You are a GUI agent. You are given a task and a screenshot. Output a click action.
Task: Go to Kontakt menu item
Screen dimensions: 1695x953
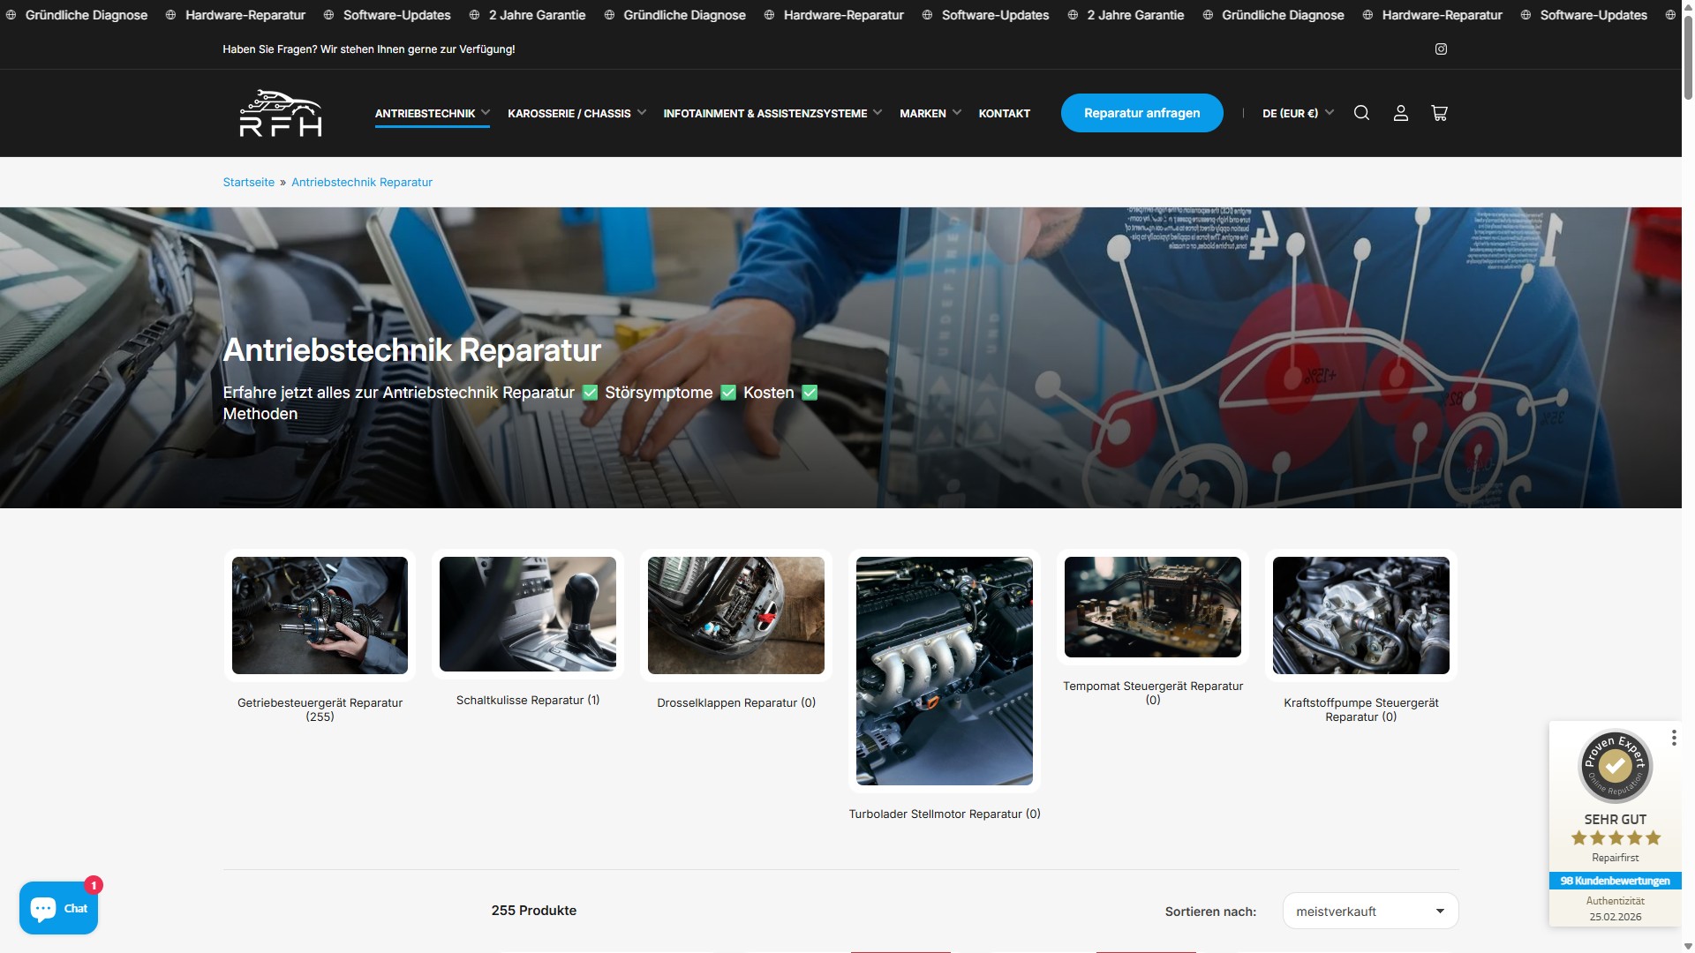[x=1004, y=113]
